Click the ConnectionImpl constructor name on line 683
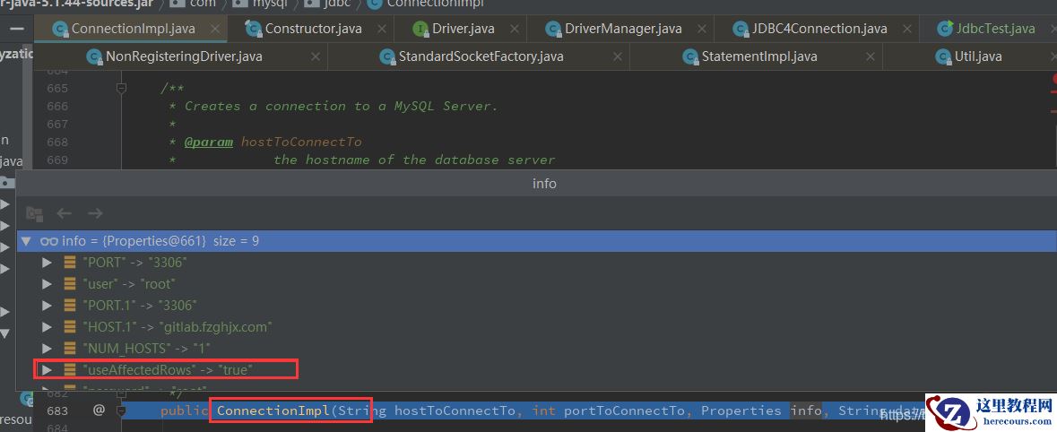This screenshot has height=432, width=1057. pos(273,410)
